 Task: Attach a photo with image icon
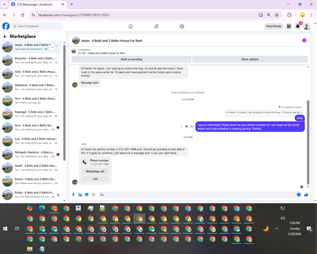[80, 195]
